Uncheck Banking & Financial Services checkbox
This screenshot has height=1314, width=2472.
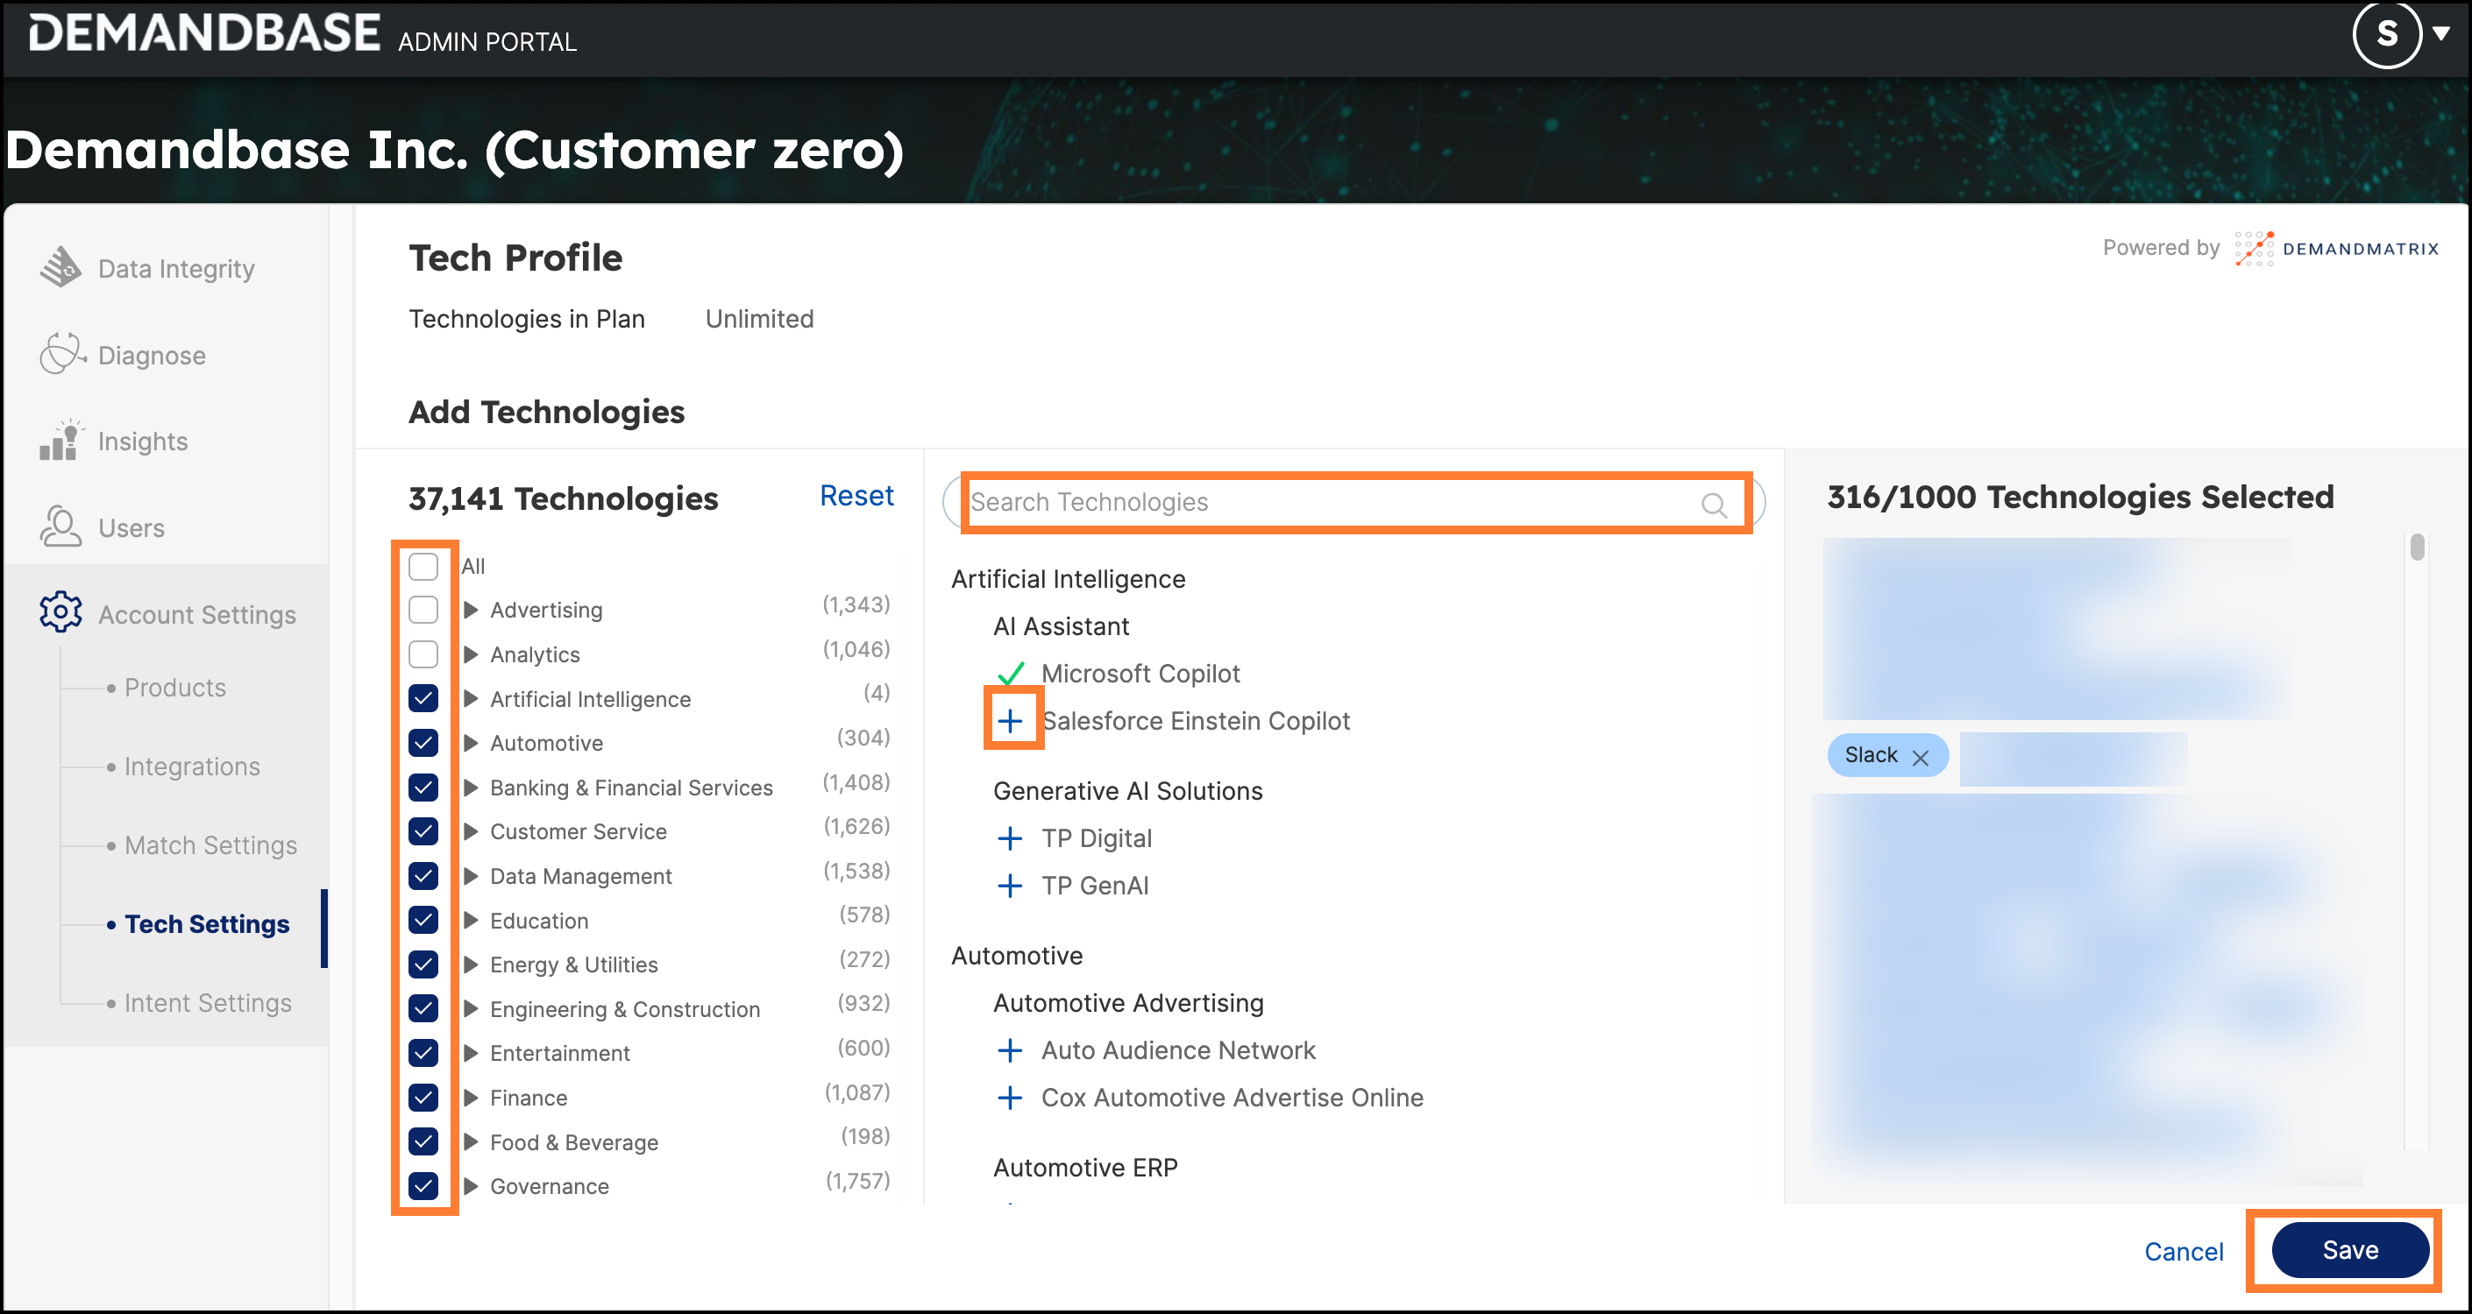coord(423,788)
